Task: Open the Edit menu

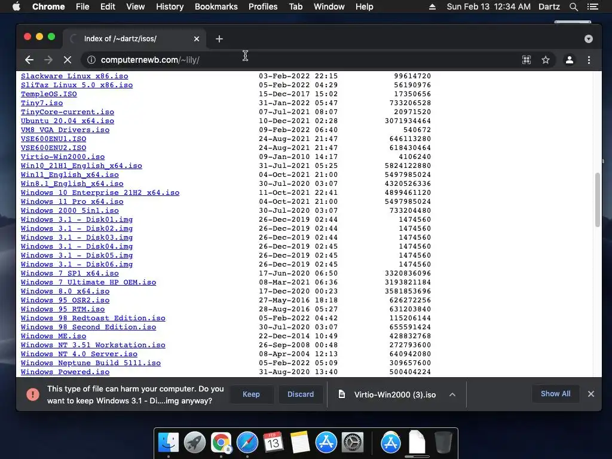Action: [108, 7]
